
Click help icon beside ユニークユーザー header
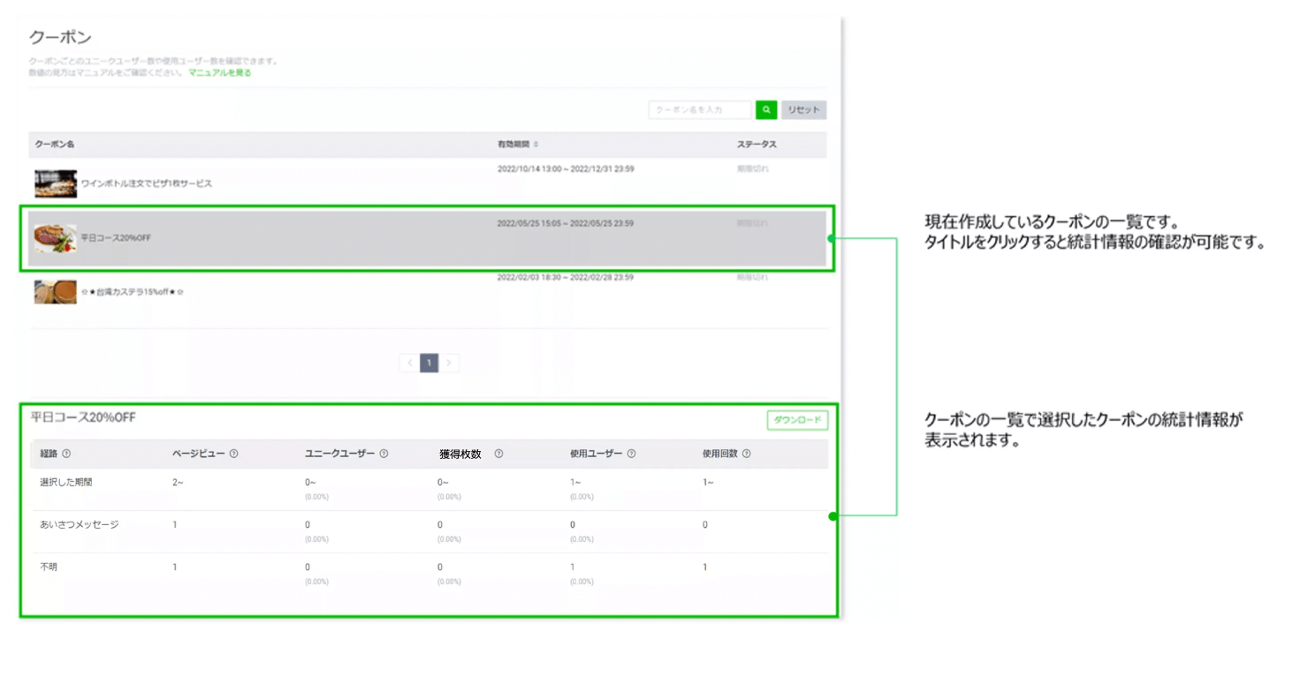pos(384,454)
